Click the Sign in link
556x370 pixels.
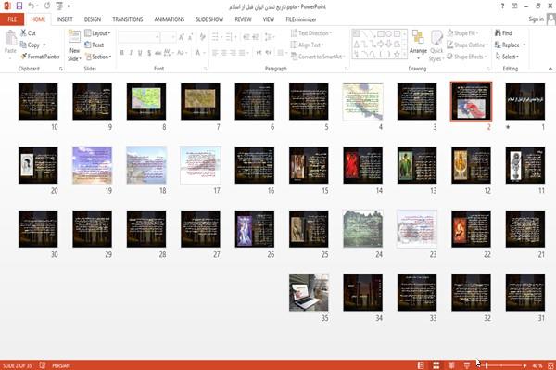coord(537,19)
